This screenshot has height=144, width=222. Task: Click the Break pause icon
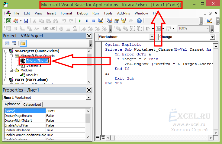[x=87, y=21]
